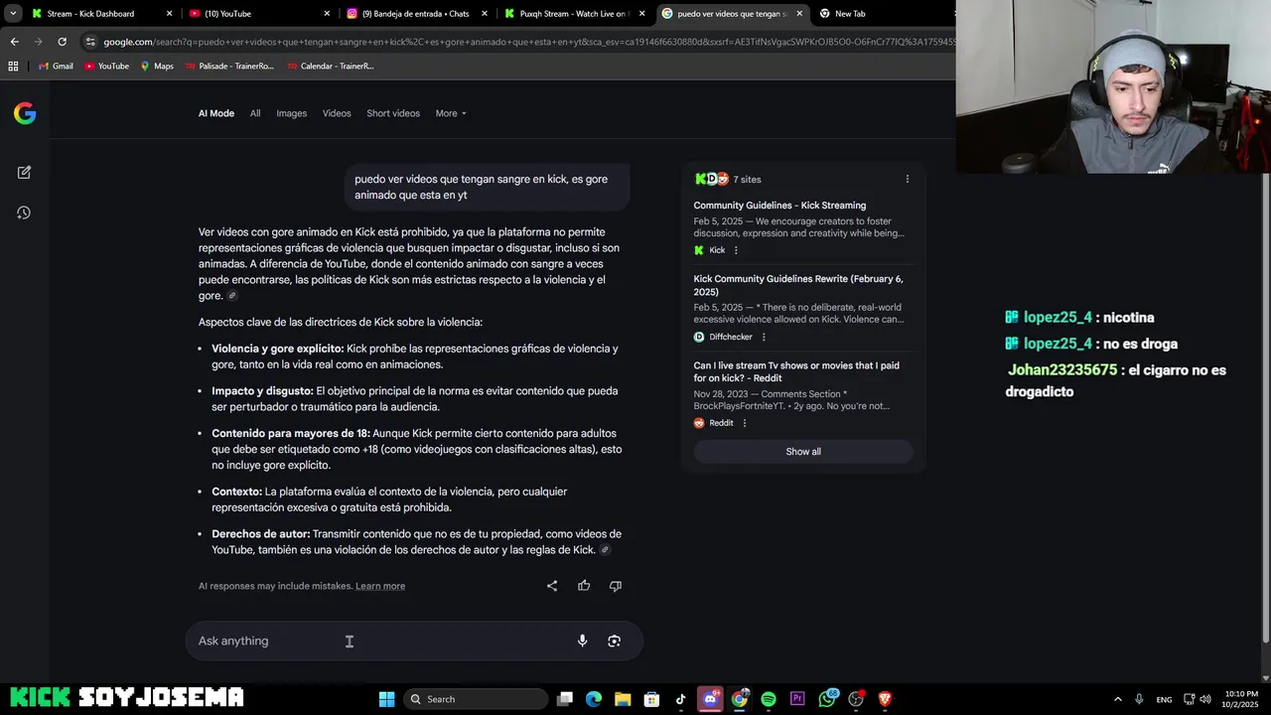Open options menu next to Reddit source

pyautogui.click(x=745, y=423)
